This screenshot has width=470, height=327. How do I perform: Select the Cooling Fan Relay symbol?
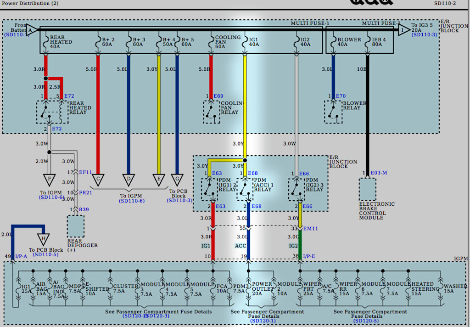click(x=211, y=112)
